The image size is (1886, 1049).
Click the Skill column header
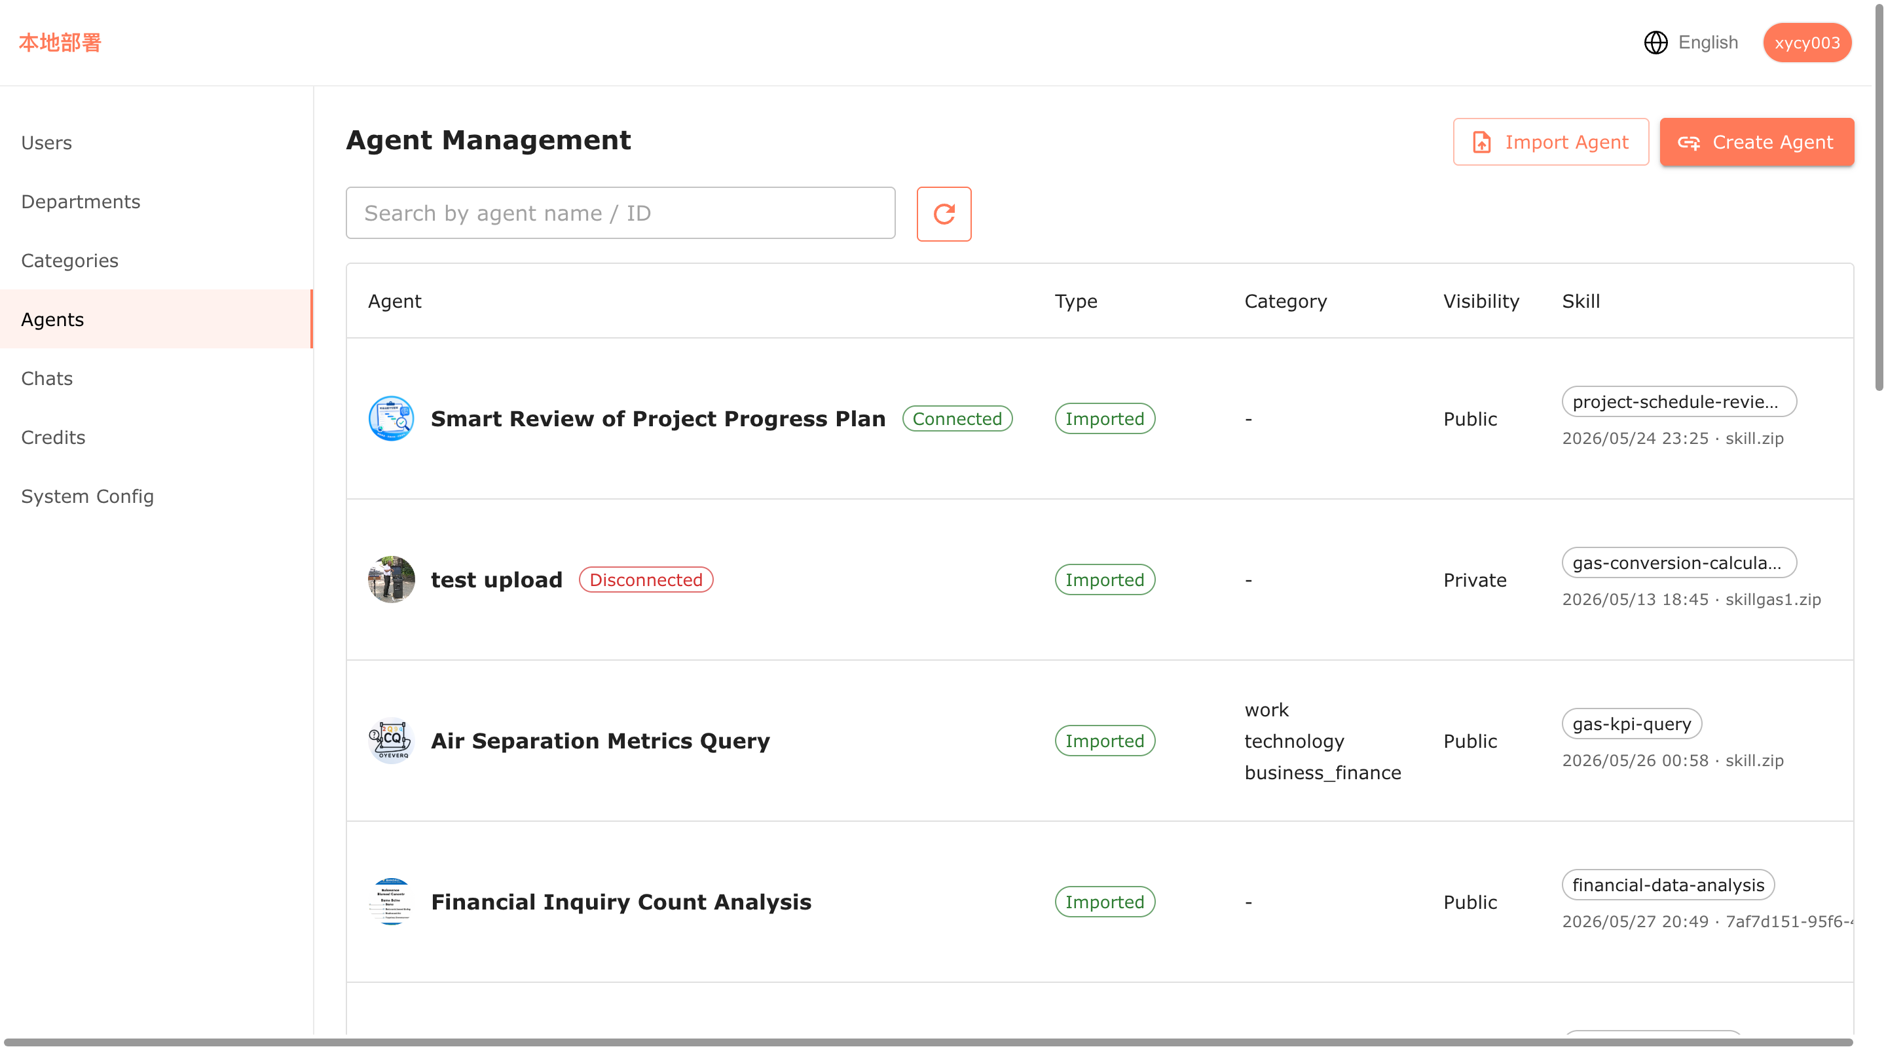click(1581, 302)
